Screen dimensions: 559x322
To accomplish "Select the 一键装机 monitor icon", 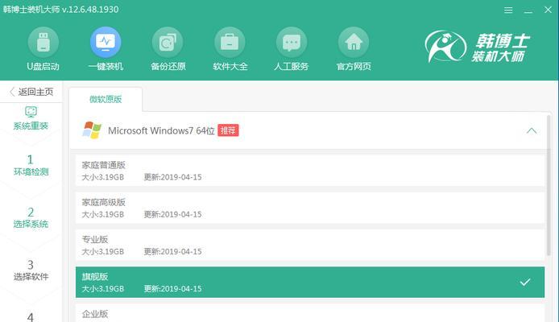I will [x=106, y=43].
